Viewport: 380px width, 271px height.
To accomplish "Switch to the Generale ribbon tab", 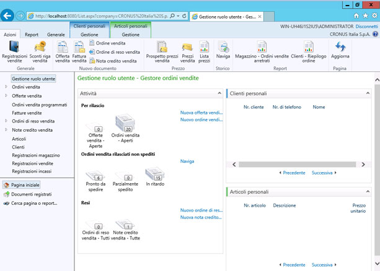I will pos(56,35).
